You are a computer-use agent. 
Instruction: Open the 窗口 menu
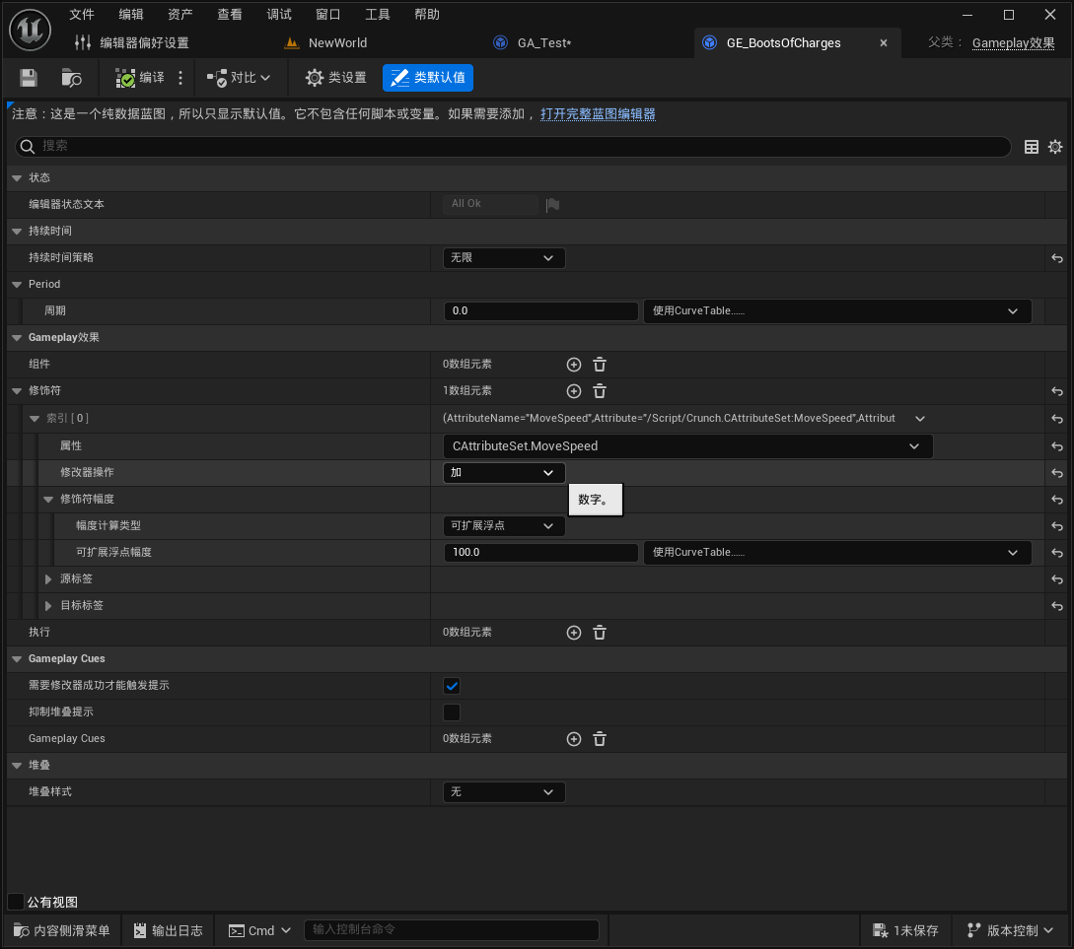tap(328, 15)
